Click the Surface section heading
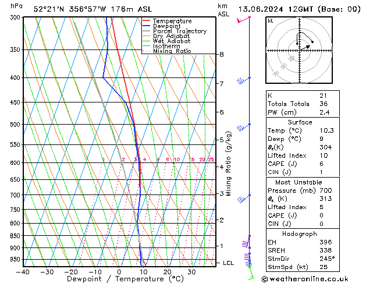The width and height of the screenshot is (366, 283). (x=300, y=122)
